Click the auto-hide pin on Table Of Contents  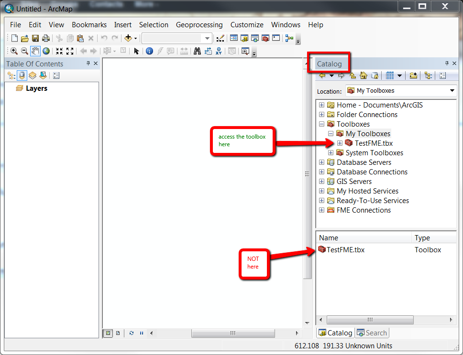tap(88, 63)
